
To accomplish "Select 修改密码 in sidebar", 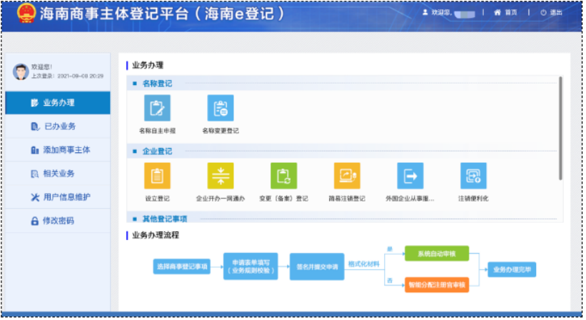I will tap(58, 221).
